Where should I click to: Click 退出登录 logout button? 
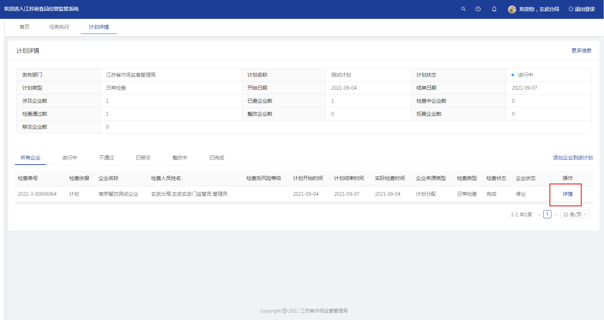(582, 9)
